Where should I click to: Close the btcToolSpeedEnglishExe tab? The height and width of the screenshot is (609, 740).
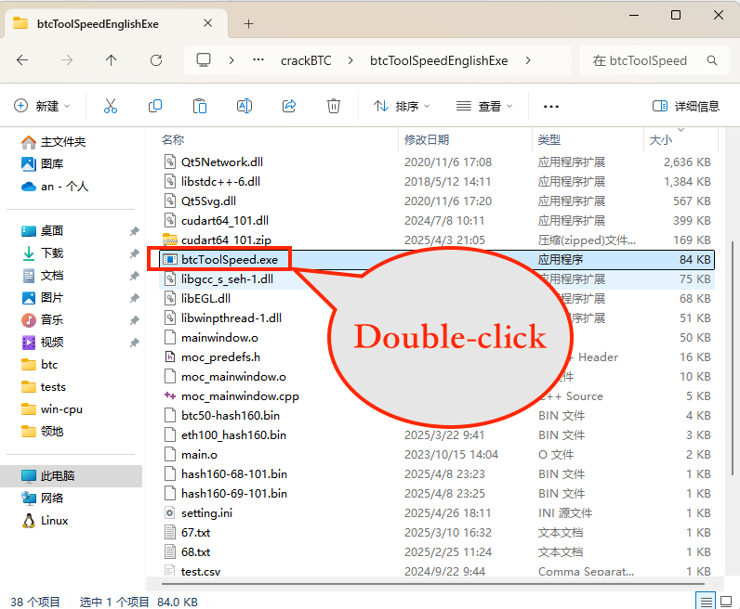(x=207, y=23)
